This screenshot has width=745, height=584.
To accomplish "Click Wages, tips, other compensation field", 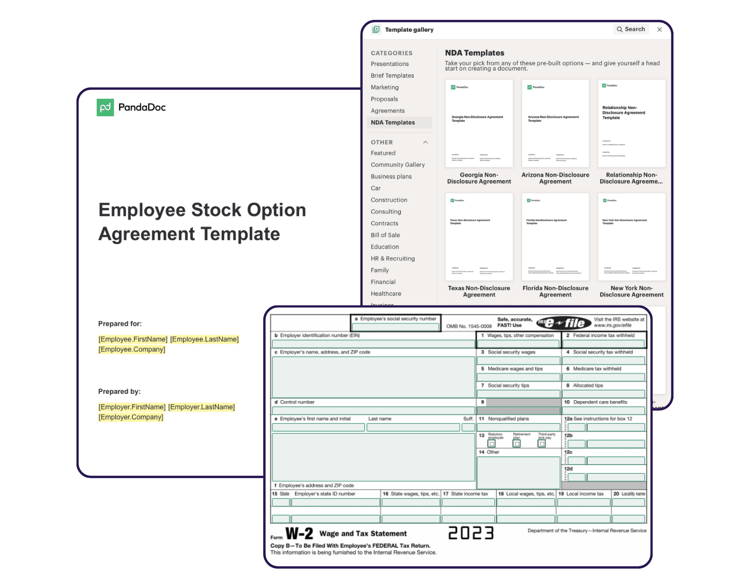I will point(519,344).
